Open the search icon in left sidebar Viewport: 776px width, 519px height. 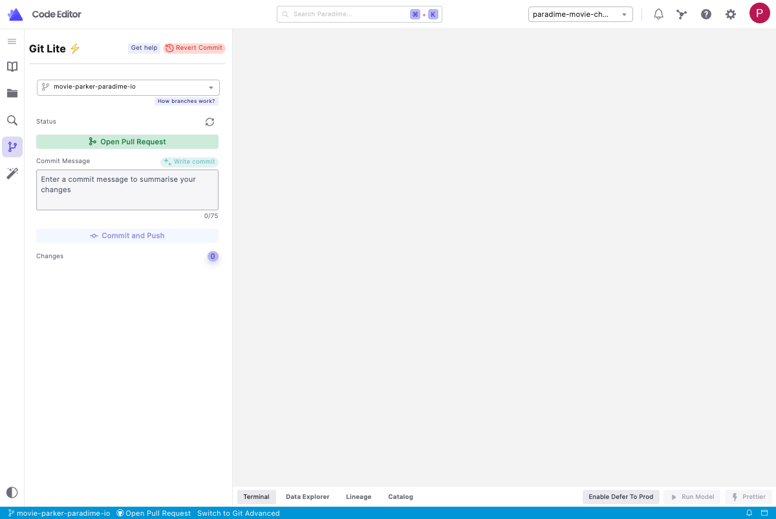[12, 120]
